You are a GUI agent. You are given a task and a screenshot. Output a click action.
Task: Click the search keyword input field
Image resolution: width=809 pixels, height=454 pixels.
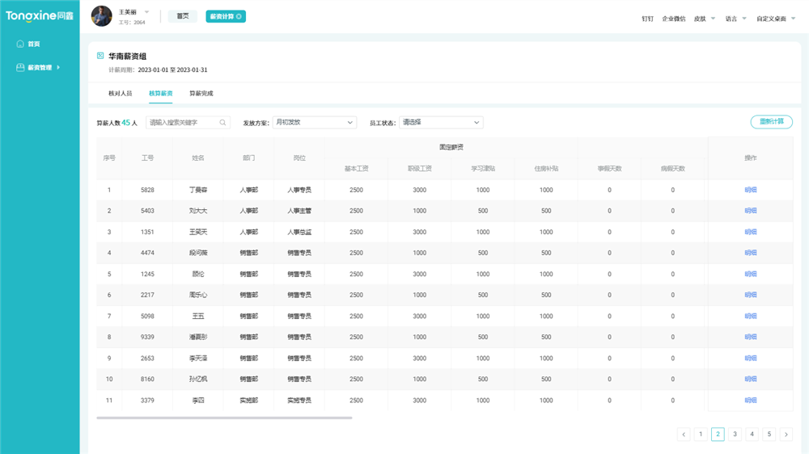(183, 123)
